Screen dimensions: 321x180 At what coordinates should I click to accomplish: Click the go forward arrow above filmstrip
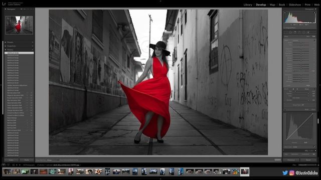coord(20,165)
